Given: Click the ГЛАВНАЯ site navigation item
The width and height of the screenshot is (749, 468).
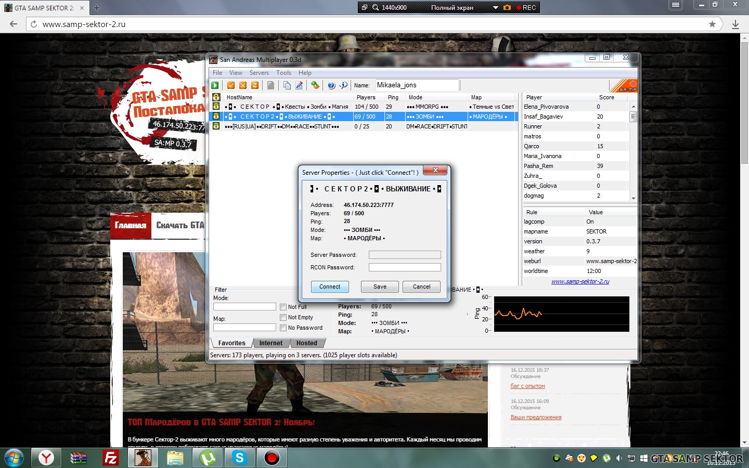Looking at the screenshot, I should (x=131, y=226).
